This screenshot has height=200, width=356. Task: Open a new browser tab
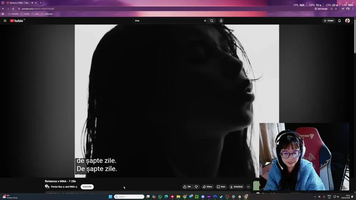[x=41, y=3]
